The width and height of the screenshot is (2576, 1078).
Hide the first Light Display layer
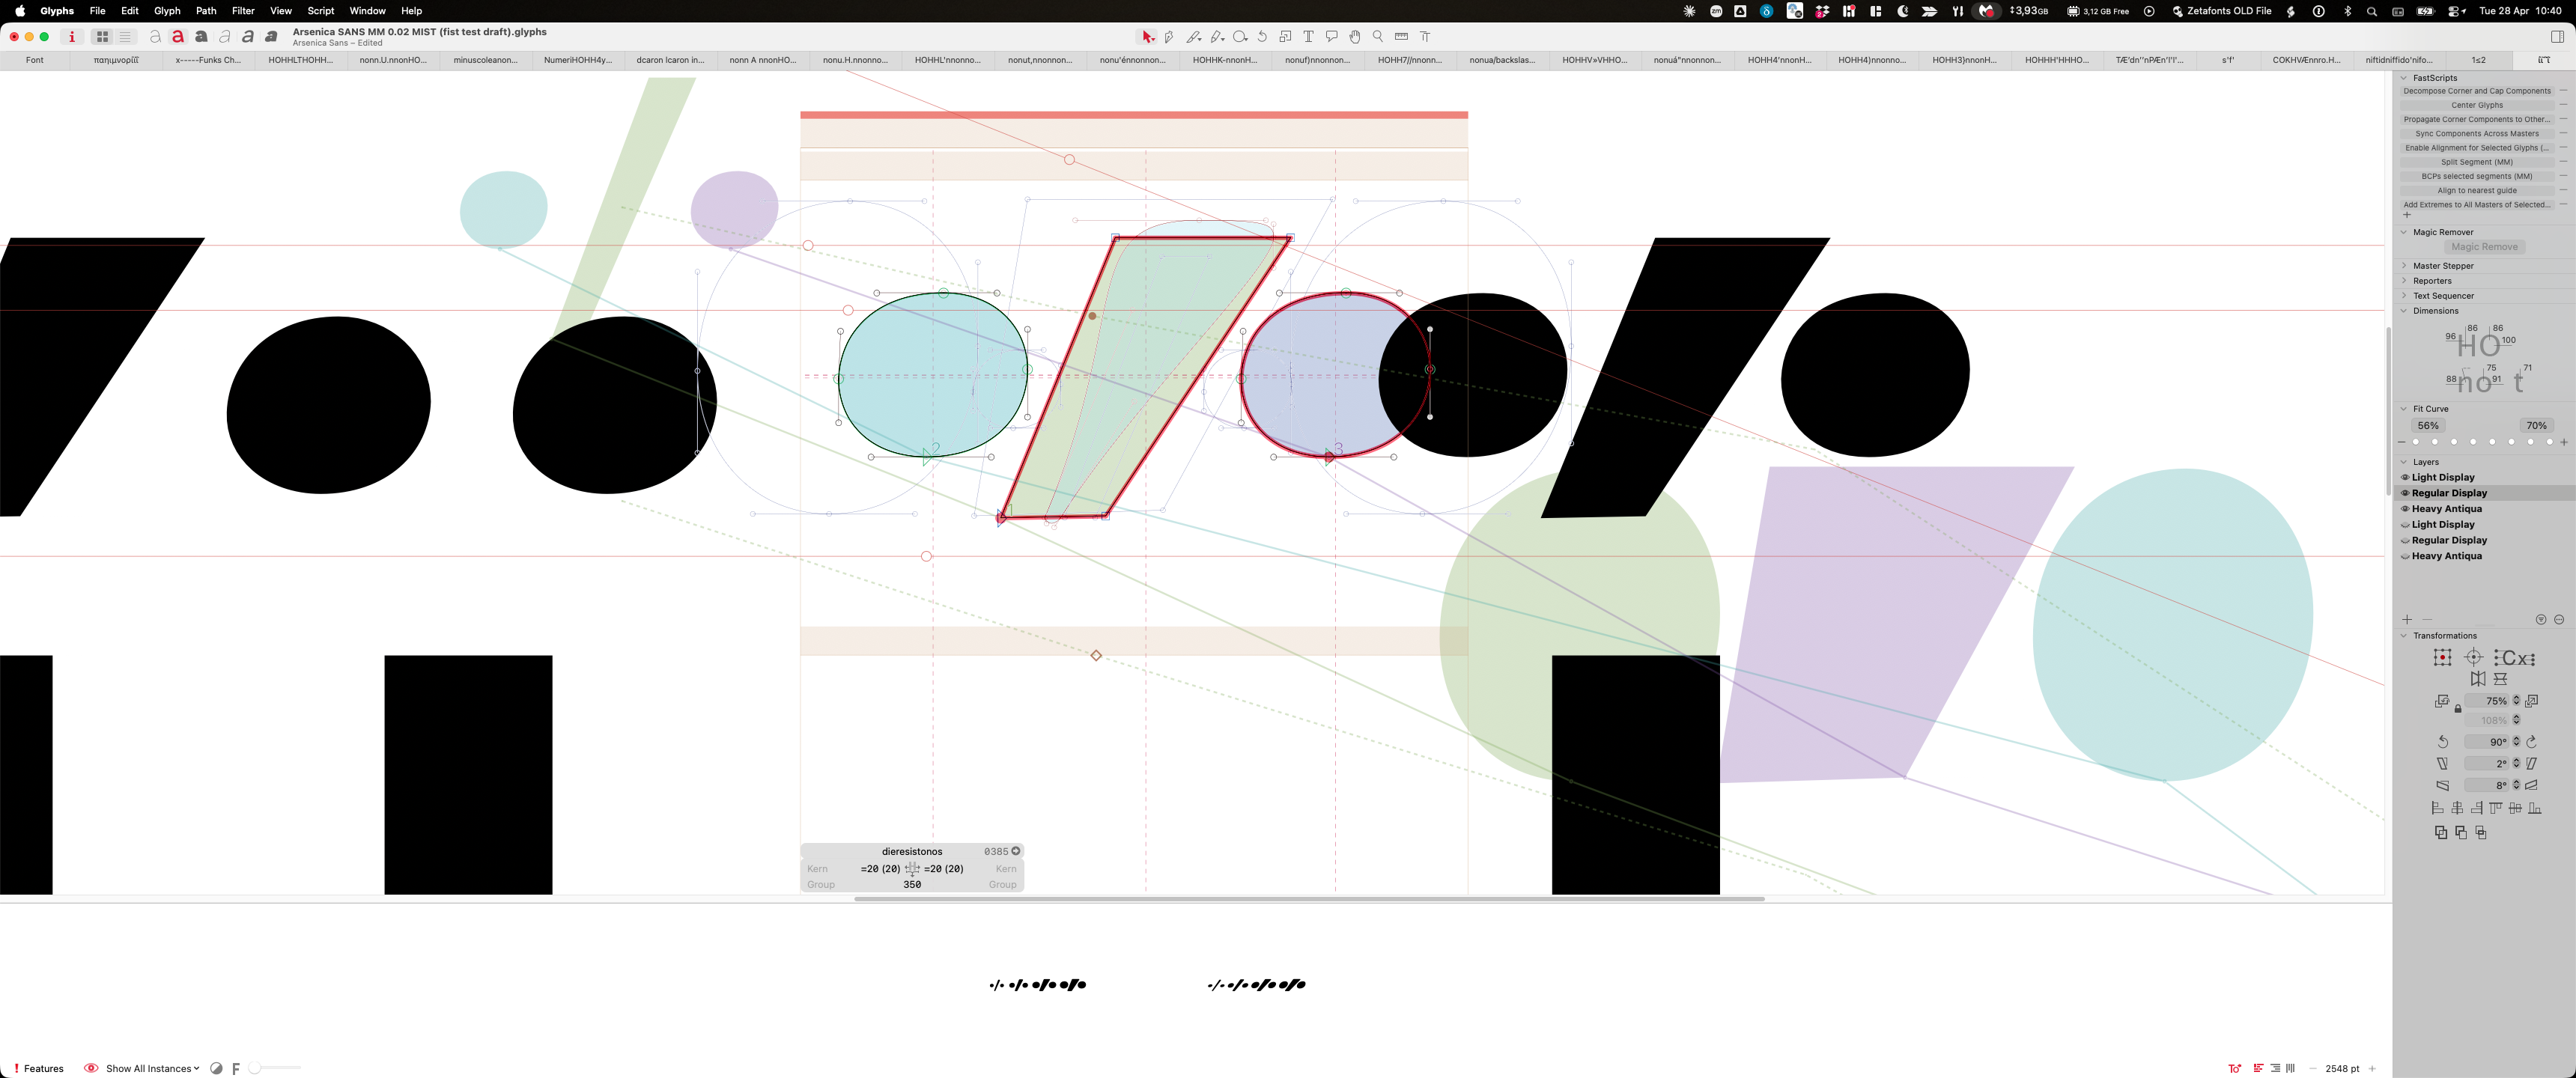pyautogui.click(x=2405, y=477)
